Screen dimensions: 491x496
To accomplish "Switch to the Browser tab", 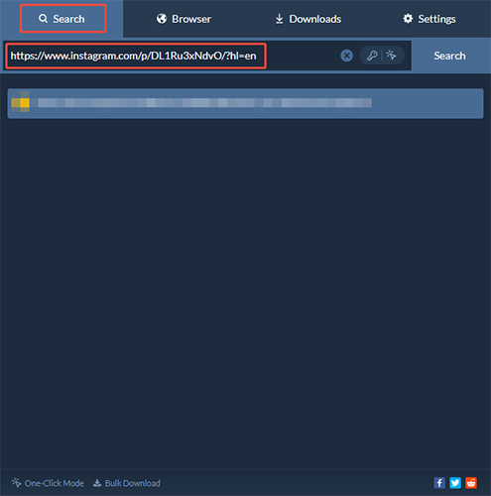I will pos(184,19).
